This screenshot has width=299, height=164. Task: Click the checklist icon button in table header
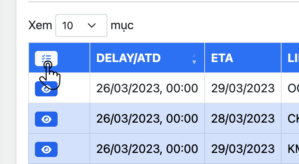point(46,58)
